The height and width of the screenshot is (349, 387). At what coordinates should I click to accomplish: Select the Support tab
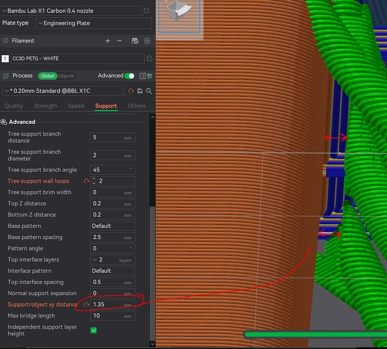click(106, 106)
